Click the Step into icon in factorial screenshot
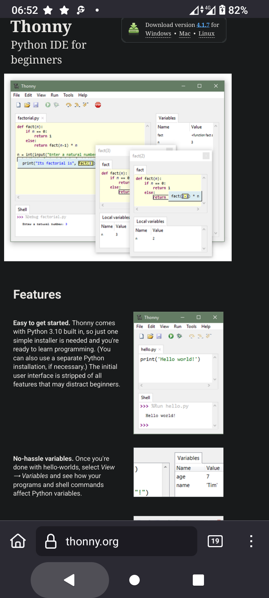Image resolution: width=269 pixels, height=598 pixels. coord(77,105)
